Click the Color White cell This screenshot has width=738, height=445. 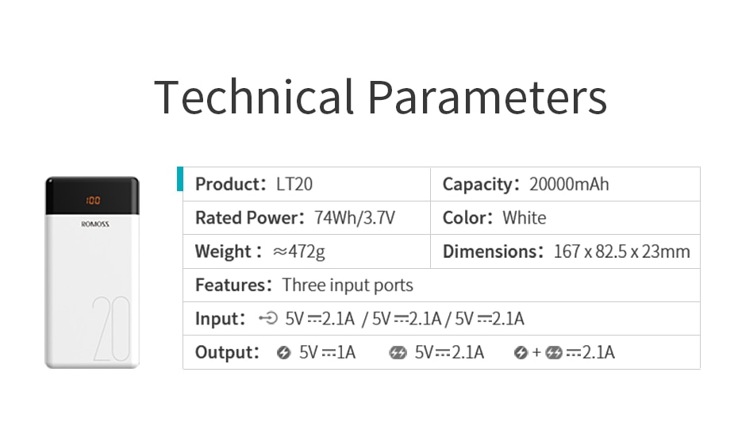[x=565, y=218]
